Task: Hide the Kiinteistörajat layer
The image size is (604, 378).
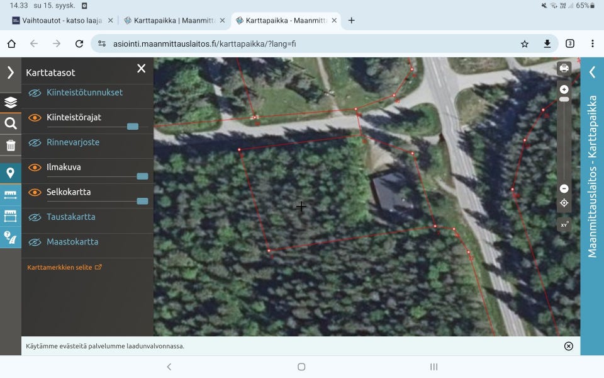Action: 35,118
